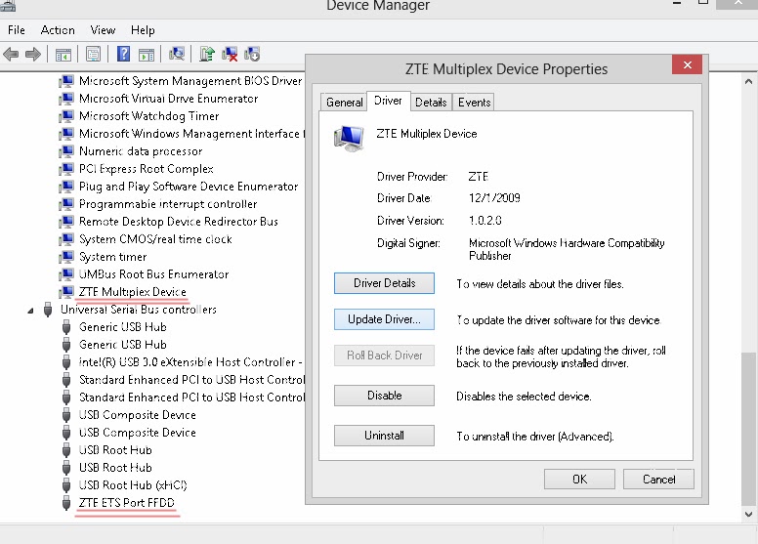Screen dimensions: 758x544
Task: Click the Back arrow in the toolbar
Action: [x=11, y=54]
